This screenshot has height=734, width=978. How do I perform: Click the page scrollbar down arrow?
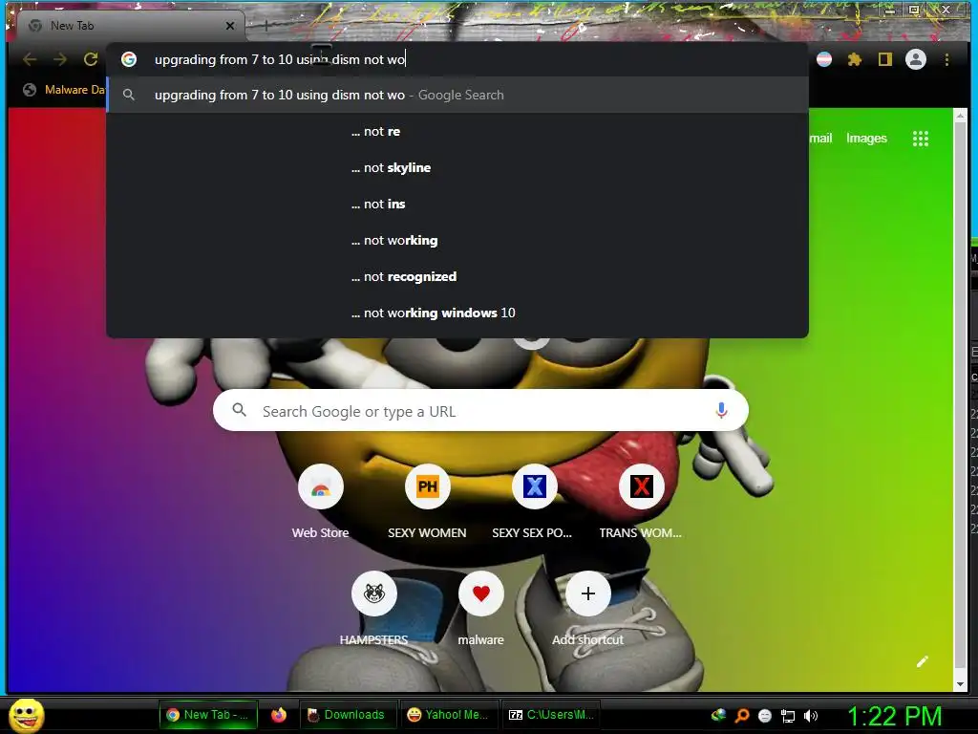(x=961, y=684)
